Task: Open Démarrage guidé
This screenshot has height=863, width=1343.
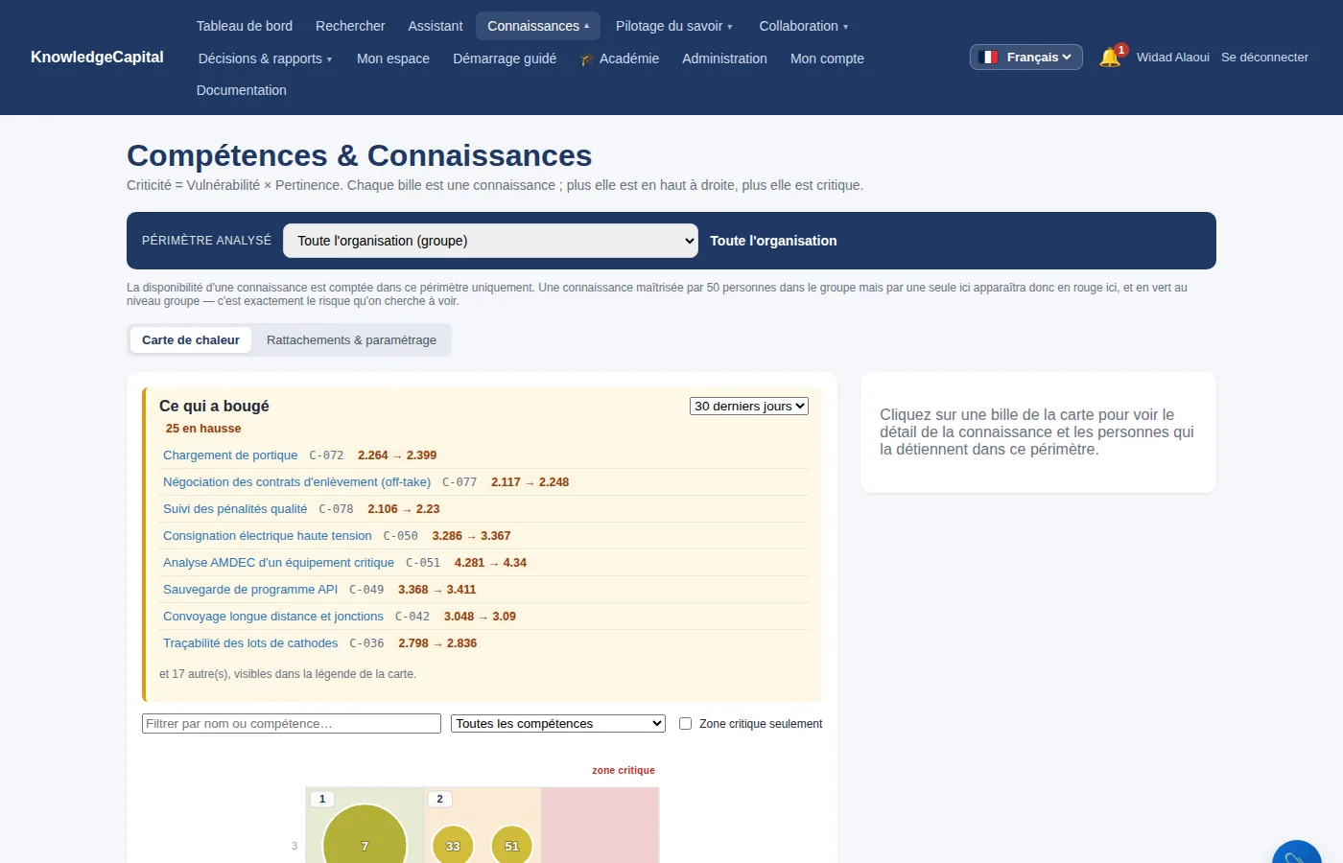Action: [505, 58]
